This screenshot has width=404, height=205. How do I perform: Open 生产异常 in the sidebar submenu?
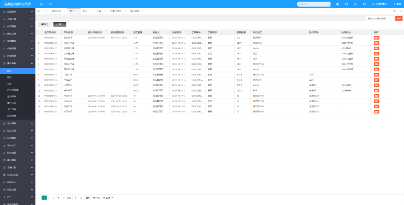(x=18, y=97)
